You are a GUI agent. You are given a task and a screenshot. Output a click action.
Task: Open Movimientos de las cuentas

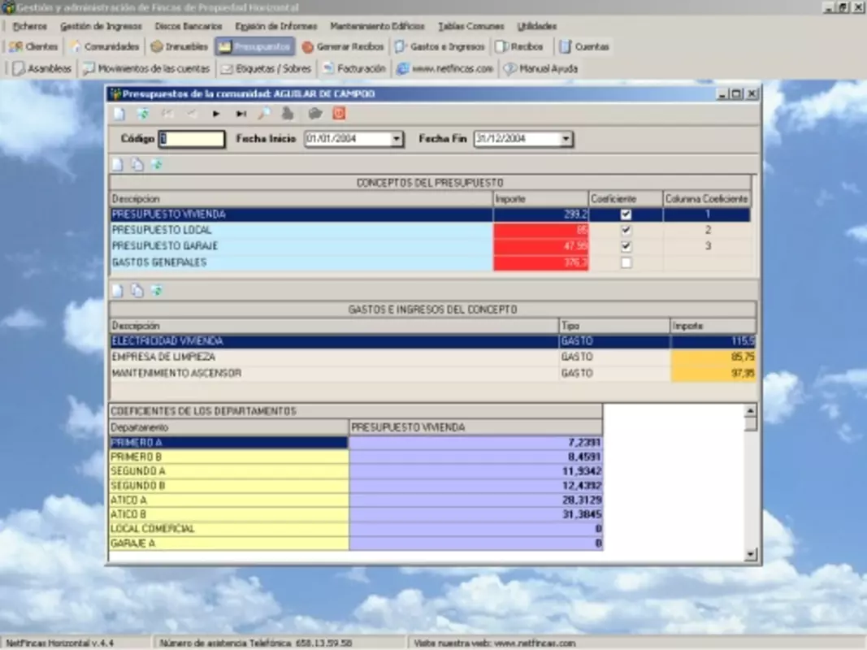click(x=146, y=69)
